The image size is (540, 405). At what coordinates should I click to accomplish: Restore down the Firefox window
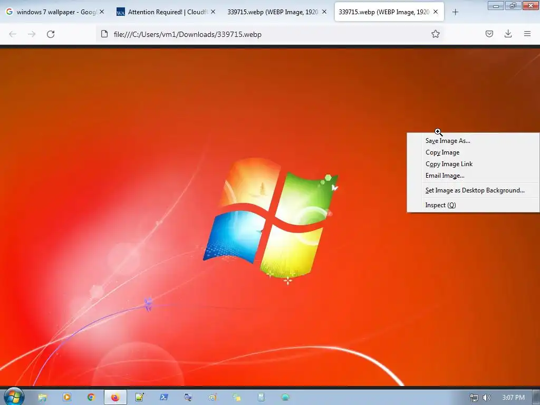pyautogui.click(x=513, y=5)
